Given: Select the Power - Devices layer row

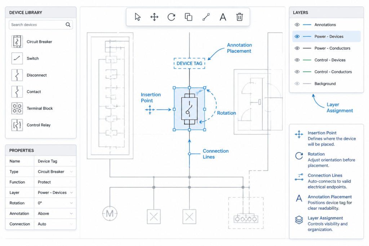Looking at the screenshot, I should click(x=326, y=36).
